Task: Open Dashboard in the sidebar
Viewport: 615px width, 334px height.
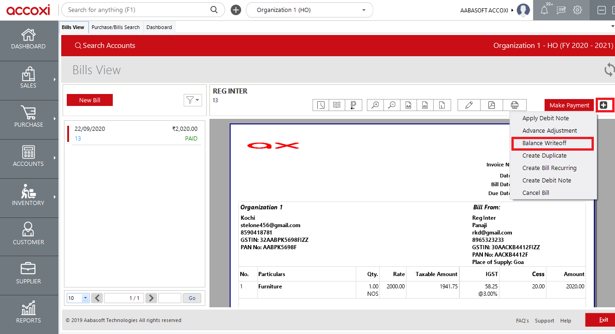Action: pyautogui.click(x=29, y=40)
